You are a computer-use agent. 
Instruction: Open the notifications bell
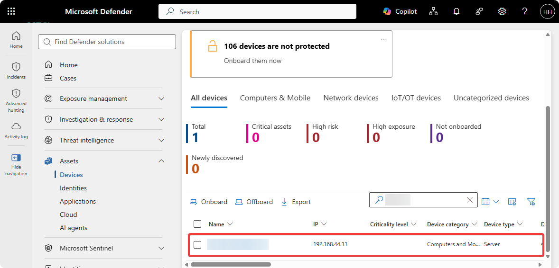click(457, 11)
